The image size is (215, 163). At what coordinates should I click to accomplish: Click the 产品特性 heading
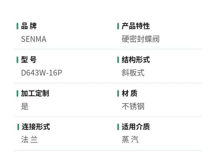[136, 26]
